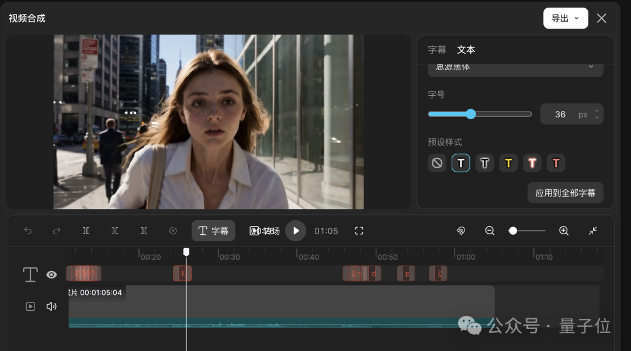
Task: Click the redo arrow icon
Action: pyautogui.click(x=57, y=231)
